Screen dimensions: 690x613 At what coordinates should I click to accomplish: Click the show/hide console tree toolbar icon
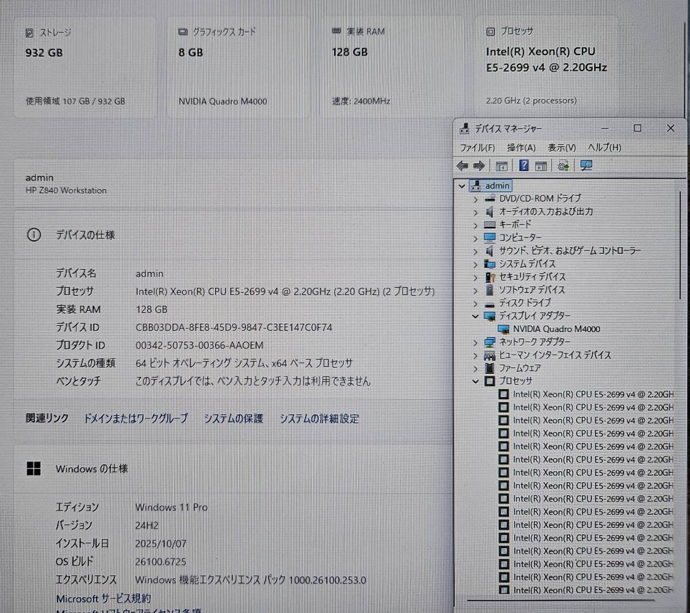501,166
